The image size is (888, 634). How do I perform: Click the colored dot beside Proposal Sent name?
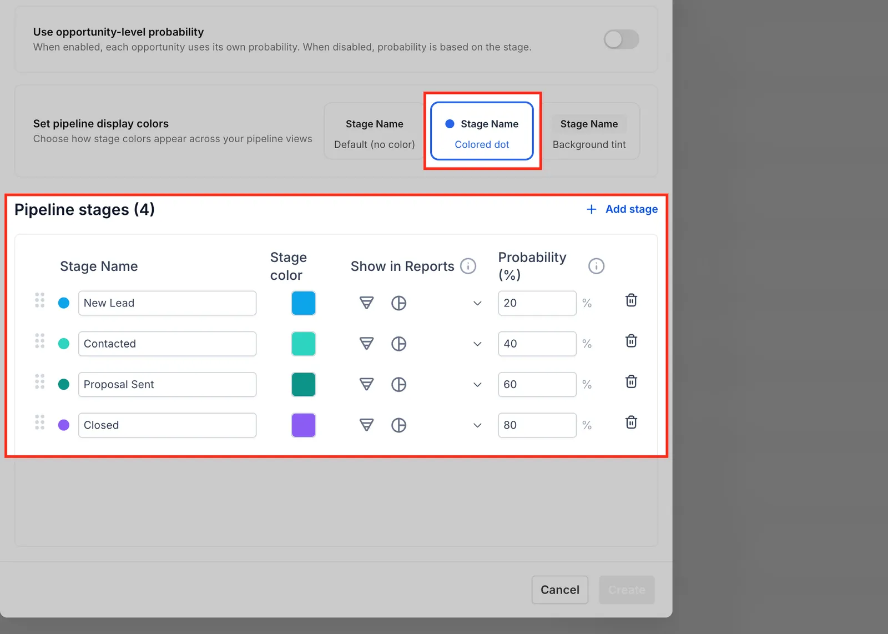tap(64, 384)
